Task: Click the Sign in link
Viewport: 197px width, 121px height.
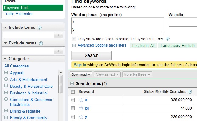Action: click(80, 65)
